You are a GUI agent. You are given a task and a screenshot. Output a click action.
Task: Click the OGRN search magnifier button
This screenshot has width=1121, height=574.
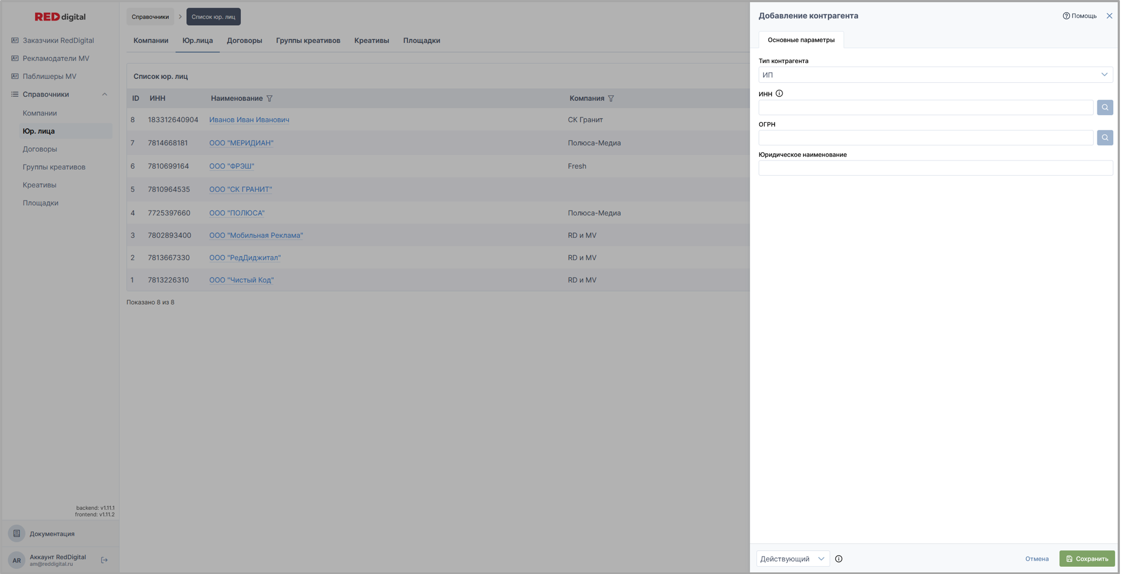point(1105,137)
